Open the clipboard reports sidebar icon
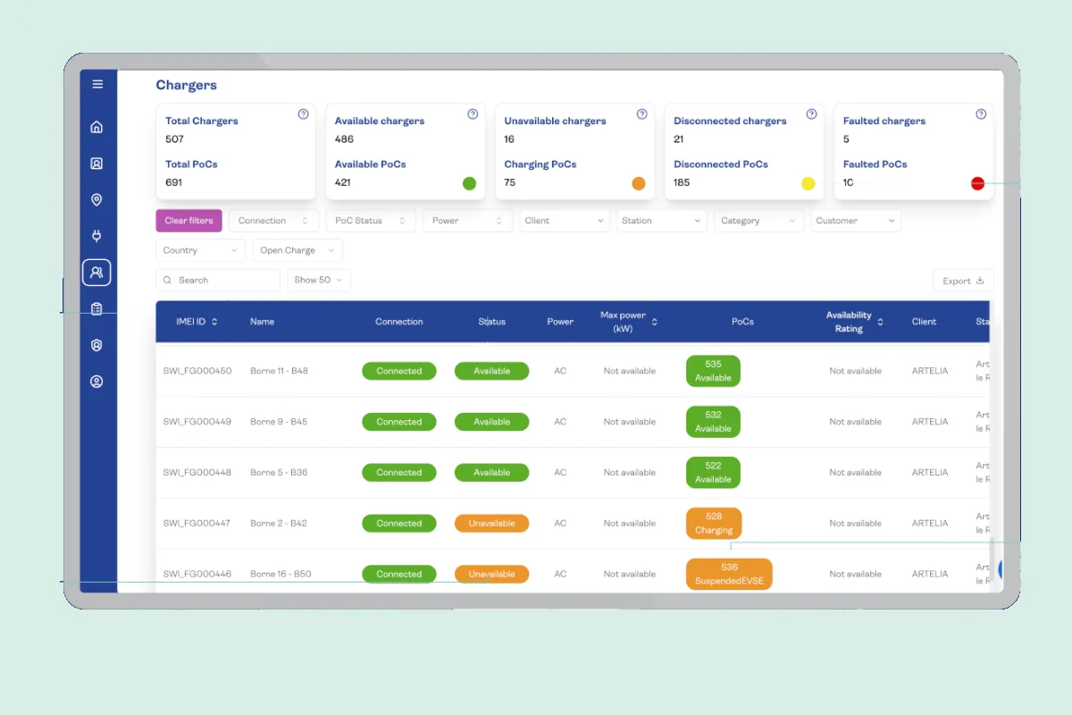Screen dimensions: 1072x715 click(96, 309)
